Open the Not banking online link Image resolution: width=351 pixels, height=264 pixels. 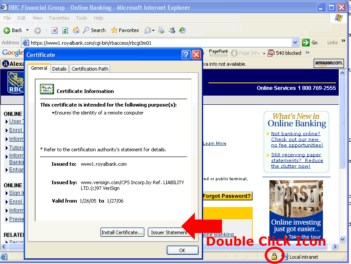coord(297,139)
